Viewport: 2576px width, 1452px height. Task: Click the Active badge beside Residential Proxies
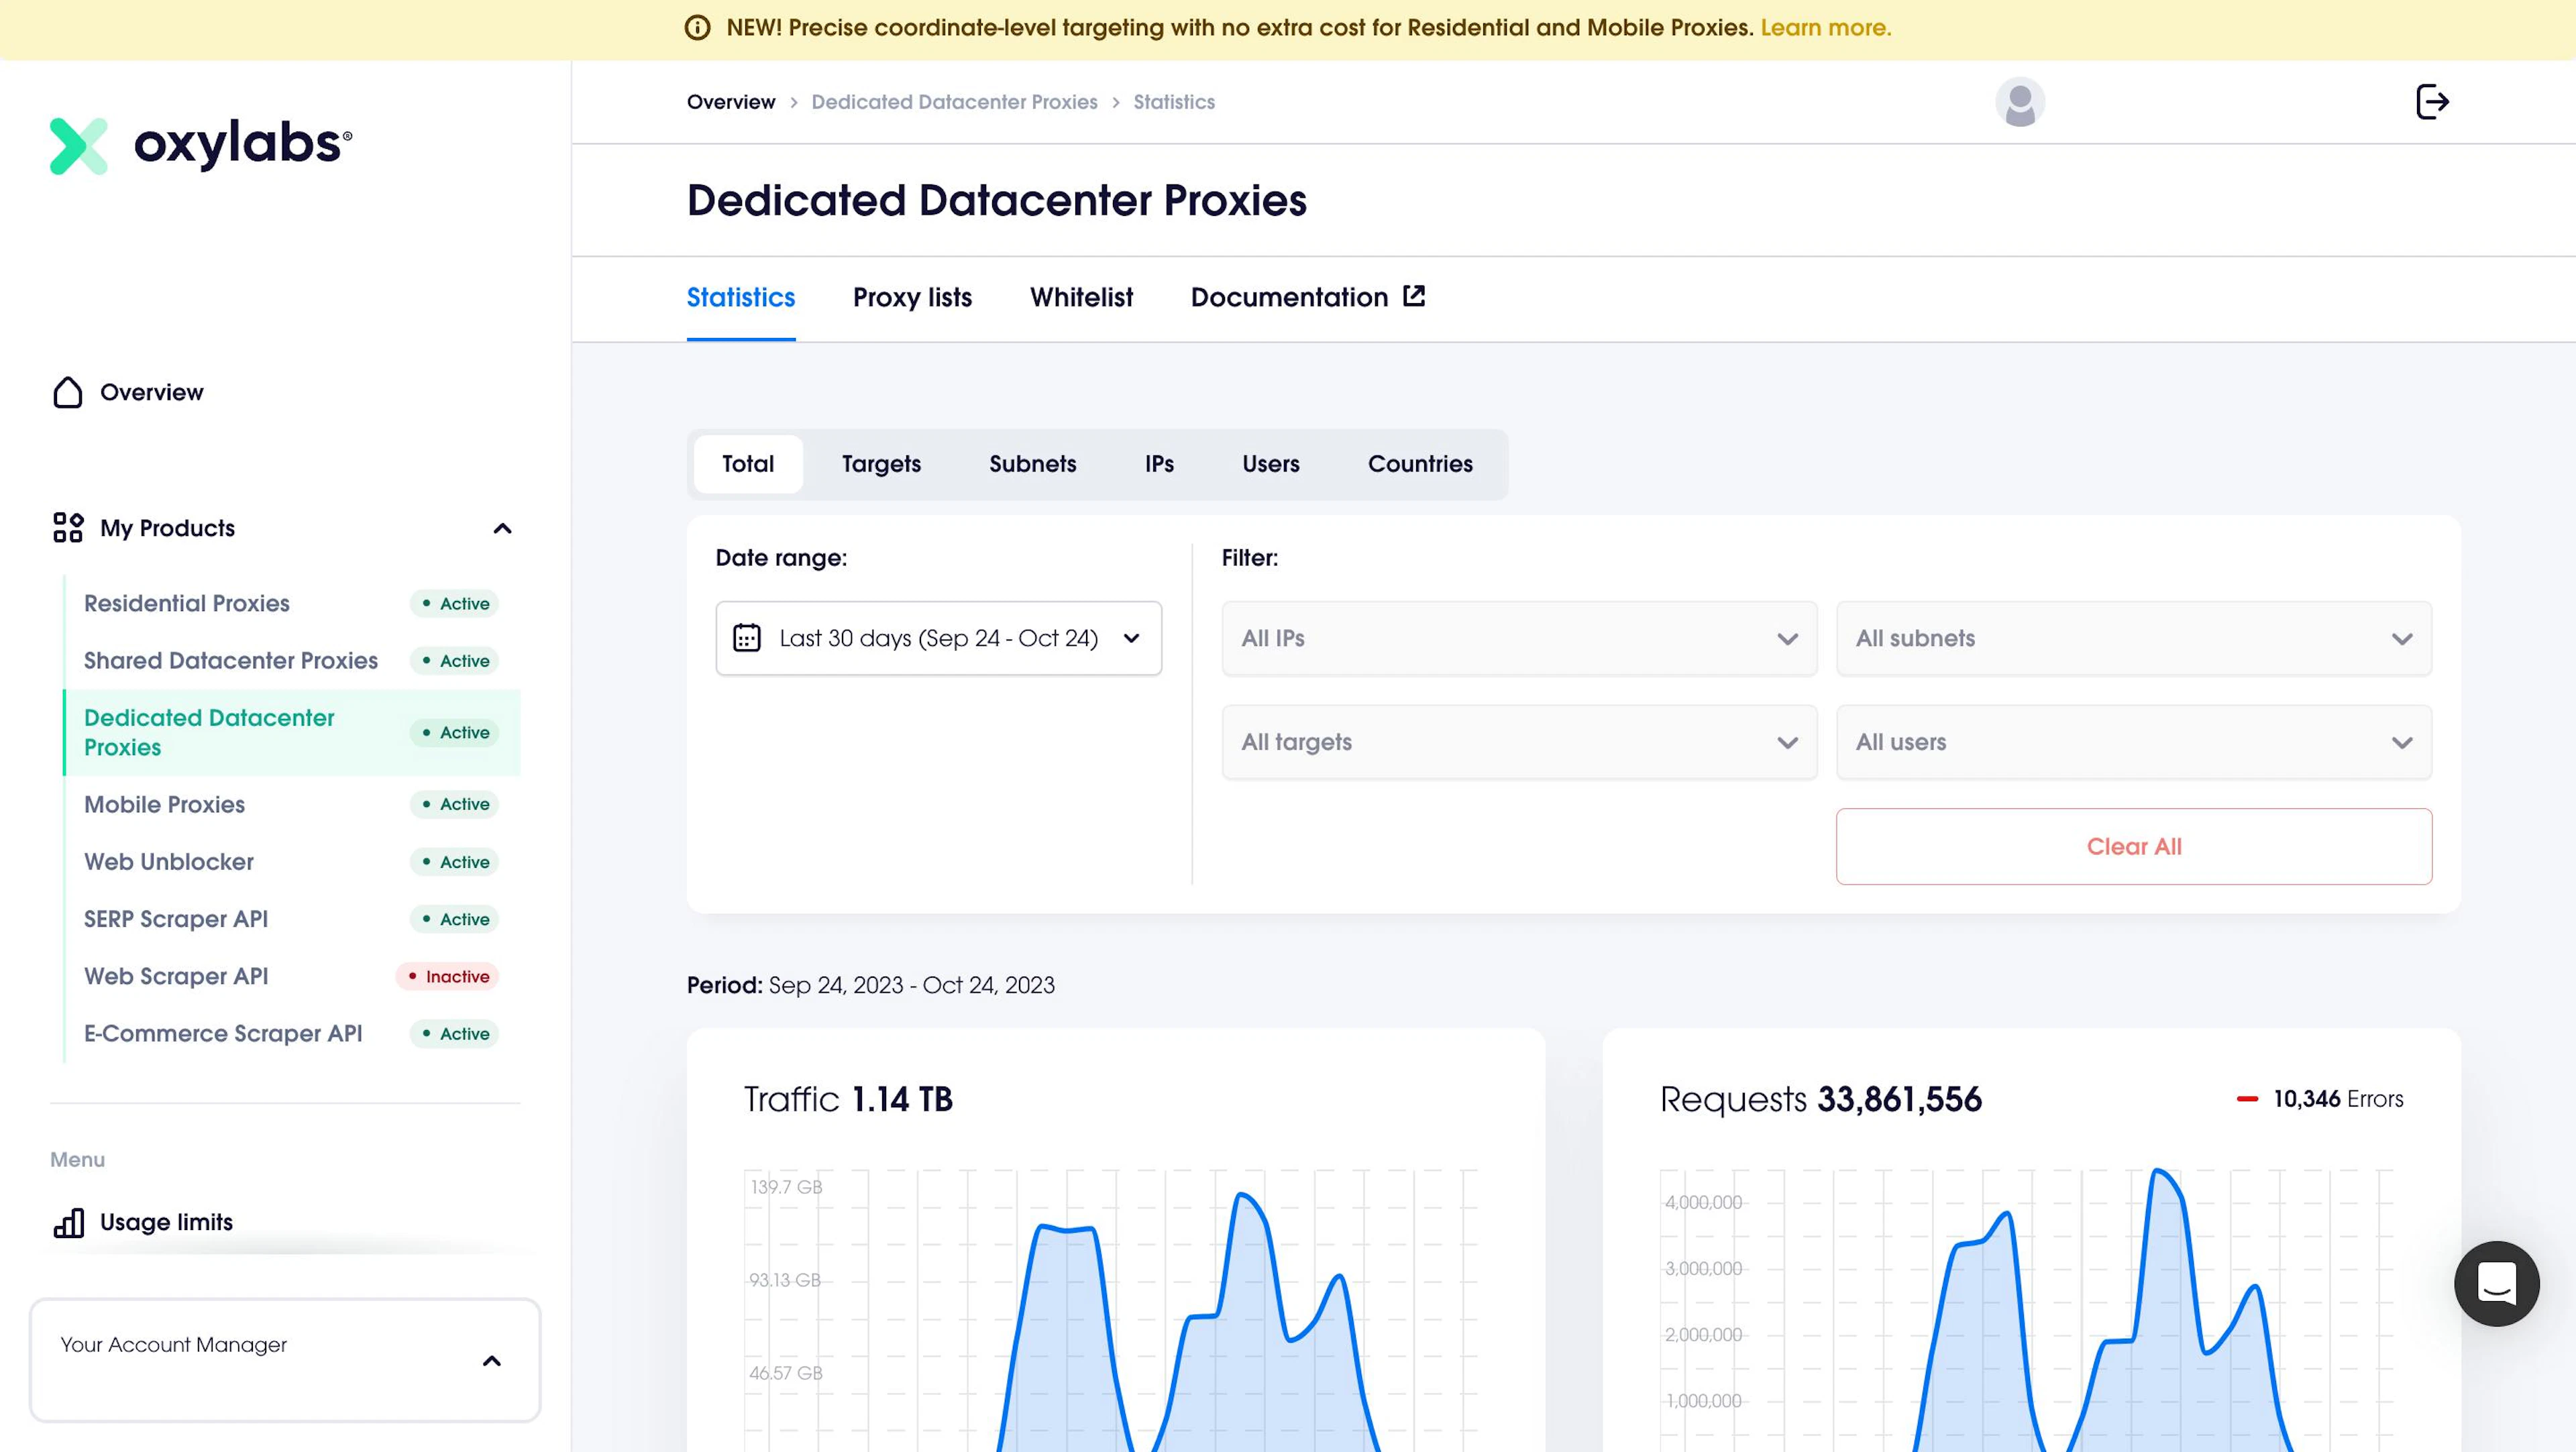click(454, 603)
